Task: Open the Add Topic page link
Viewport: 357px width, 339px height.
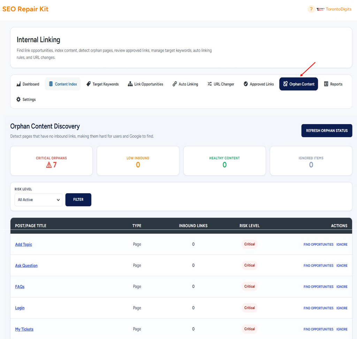Action: point(23,244)
